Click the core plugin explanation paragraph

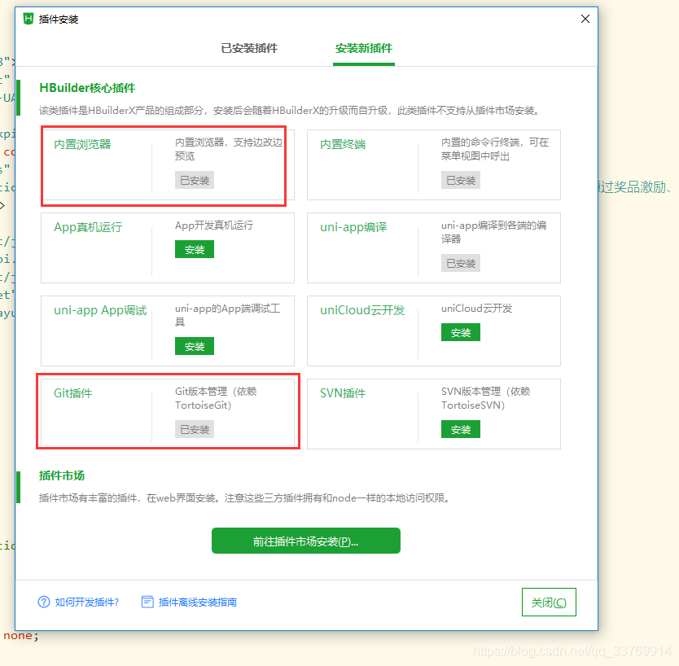[x=290, y=111]
